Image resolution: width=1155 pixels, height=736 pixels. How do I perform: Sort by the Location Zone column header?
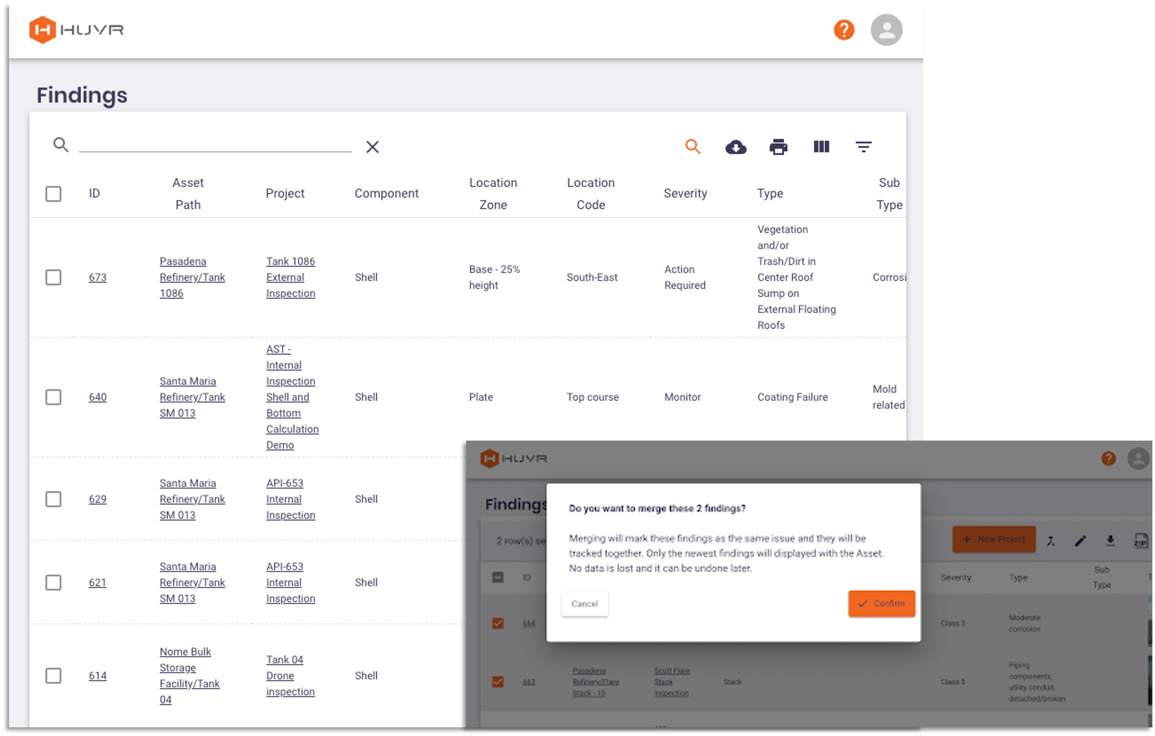click(x=493, y=194)
